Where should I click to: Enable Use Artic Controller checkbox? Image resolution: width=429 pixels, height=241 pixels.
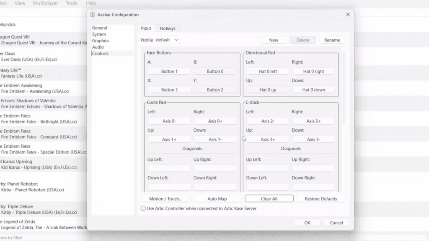143,208
